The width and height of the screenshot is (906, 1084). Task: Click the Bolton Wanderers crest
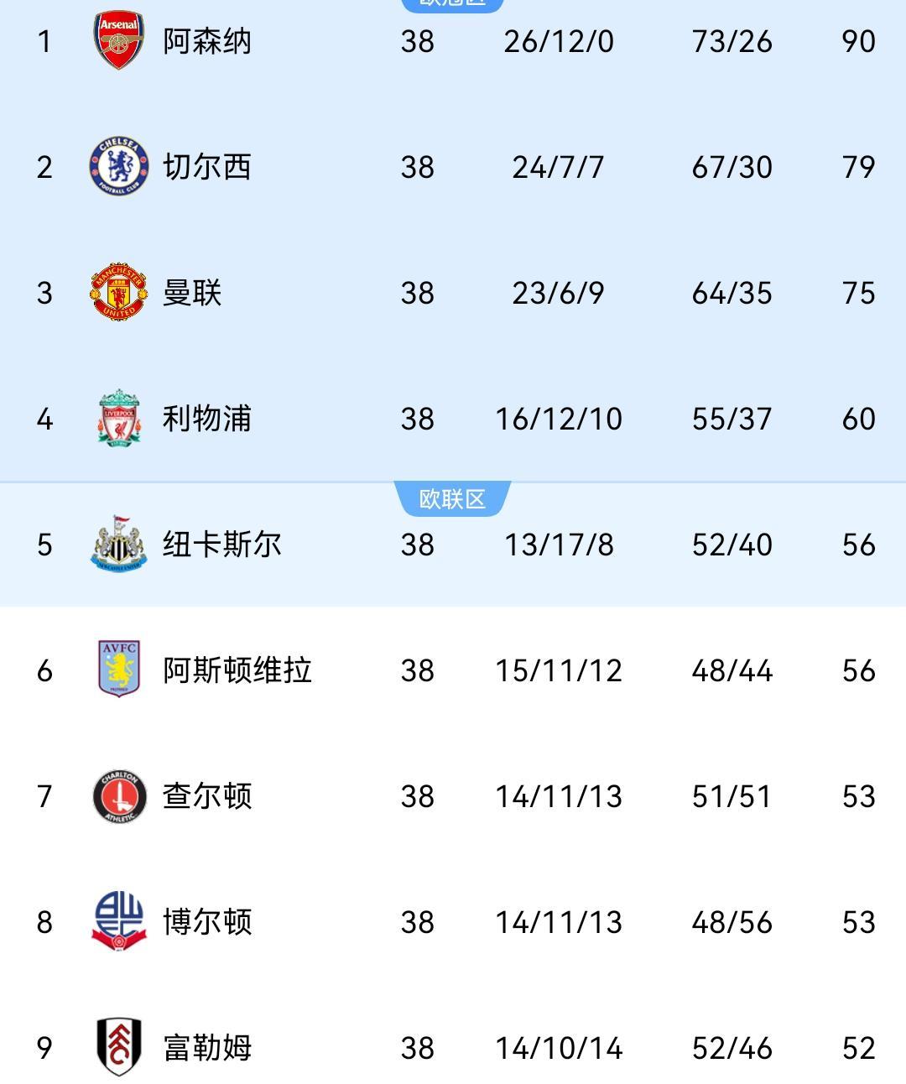coord(118,921)
